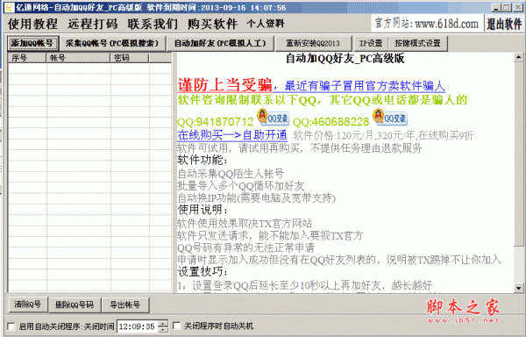Click the scroll down arrow of info panel

coord(519,288)
